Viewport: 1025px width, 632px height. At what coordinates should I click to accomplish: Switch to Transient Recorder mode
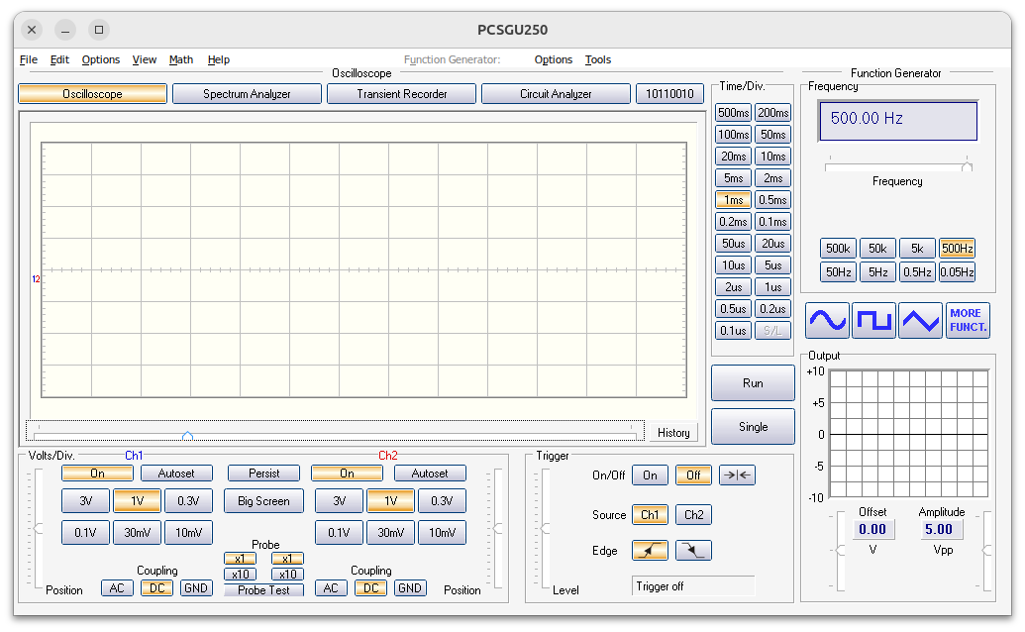click(x=401, y=93)
